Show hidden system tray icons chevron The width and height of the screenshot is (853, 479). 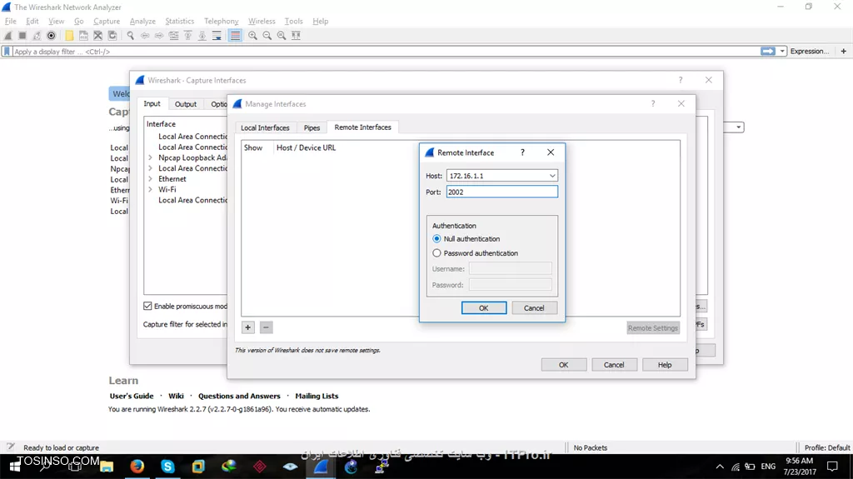pyautogui.click(x=720, y=467)
